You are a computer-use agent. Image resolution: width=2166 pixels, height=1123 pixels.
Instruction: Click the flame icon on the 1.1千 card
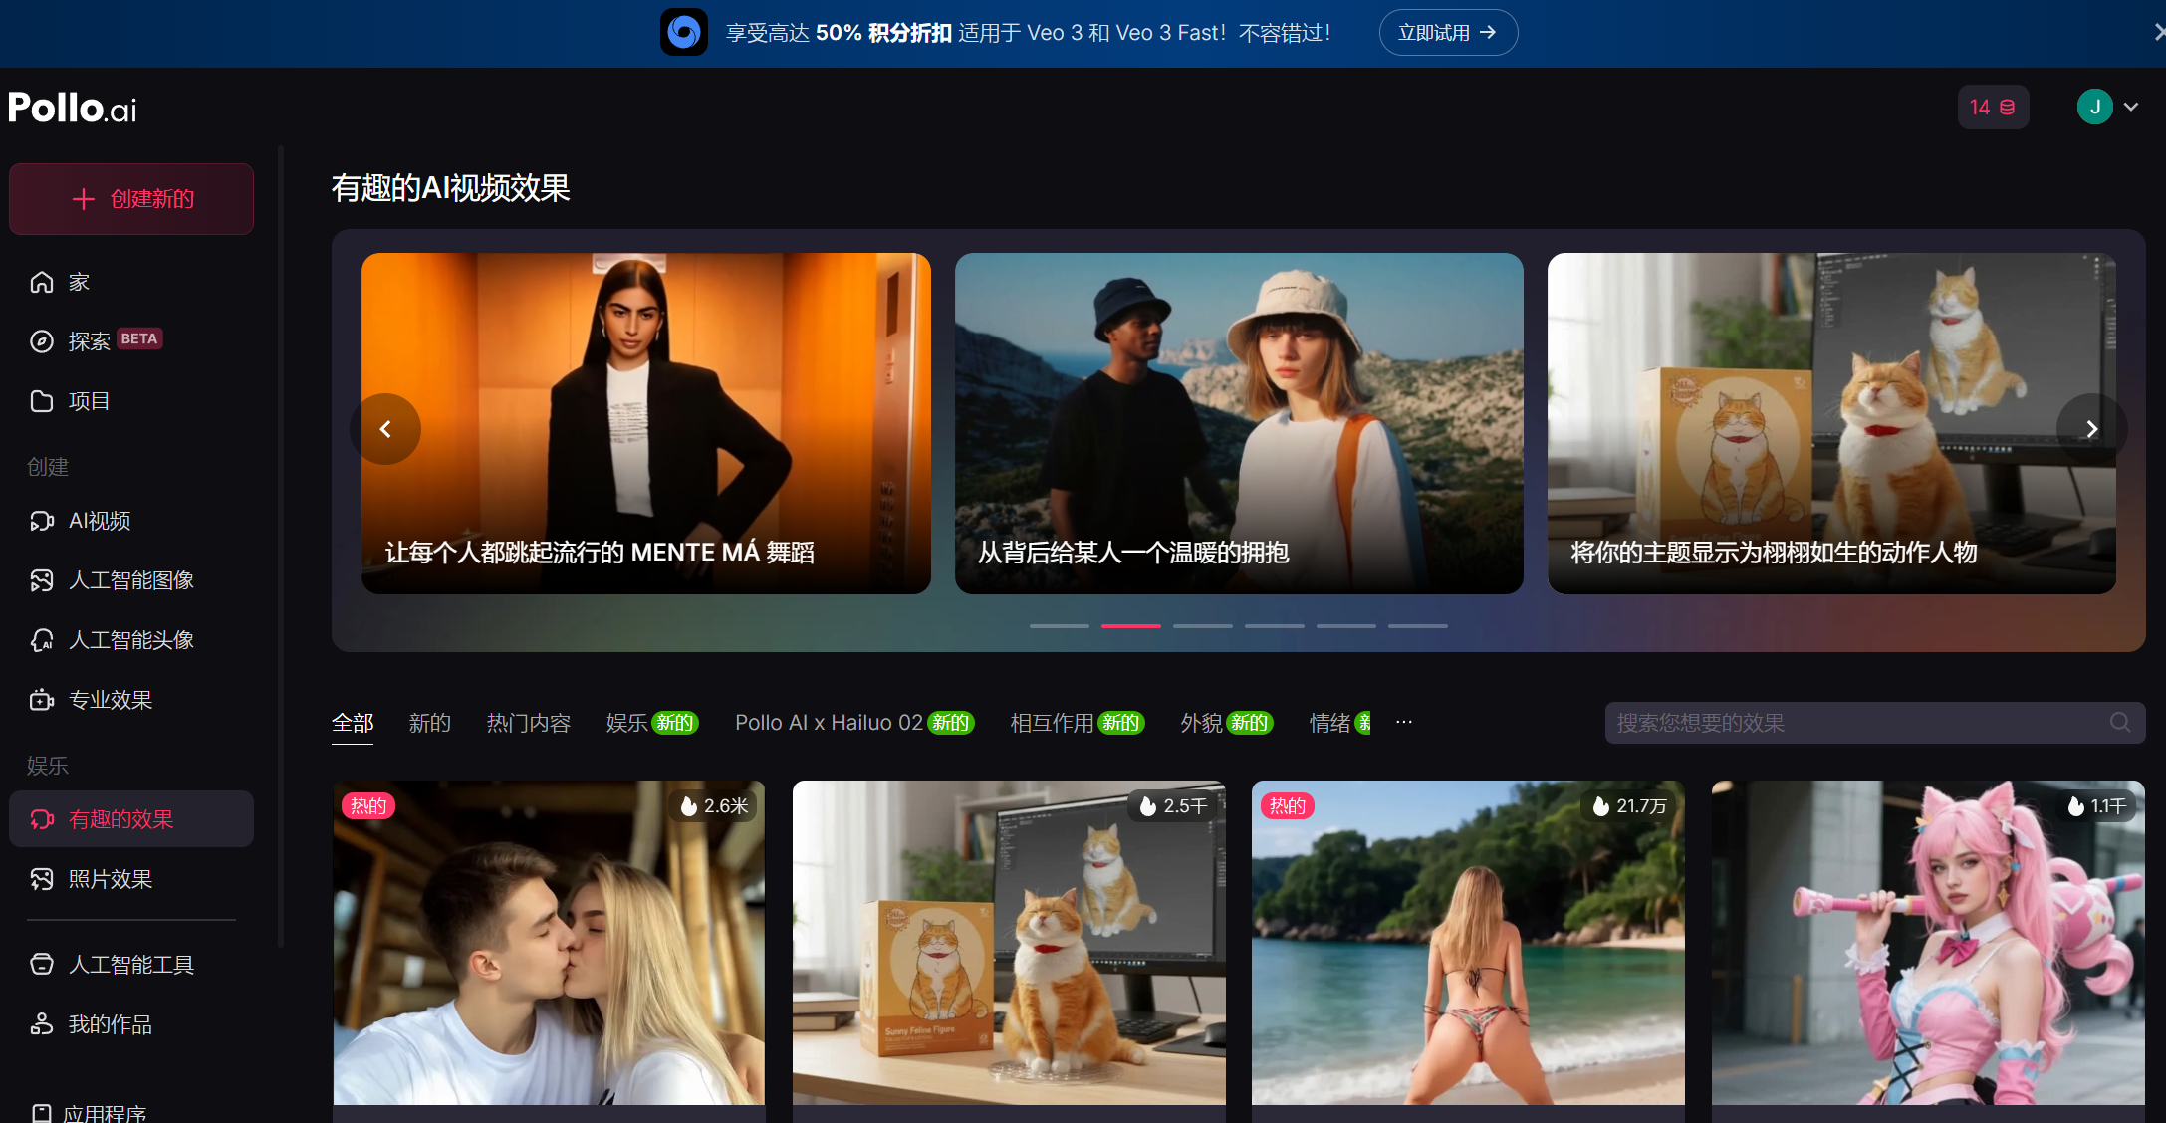click(x=2076, y=806)
